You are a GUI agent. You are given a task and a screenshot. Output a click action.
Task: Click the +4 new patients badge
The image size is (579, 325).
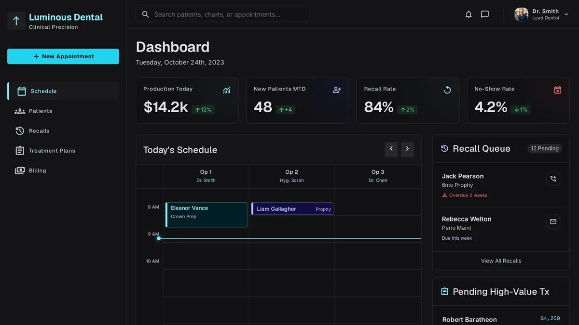285,110
